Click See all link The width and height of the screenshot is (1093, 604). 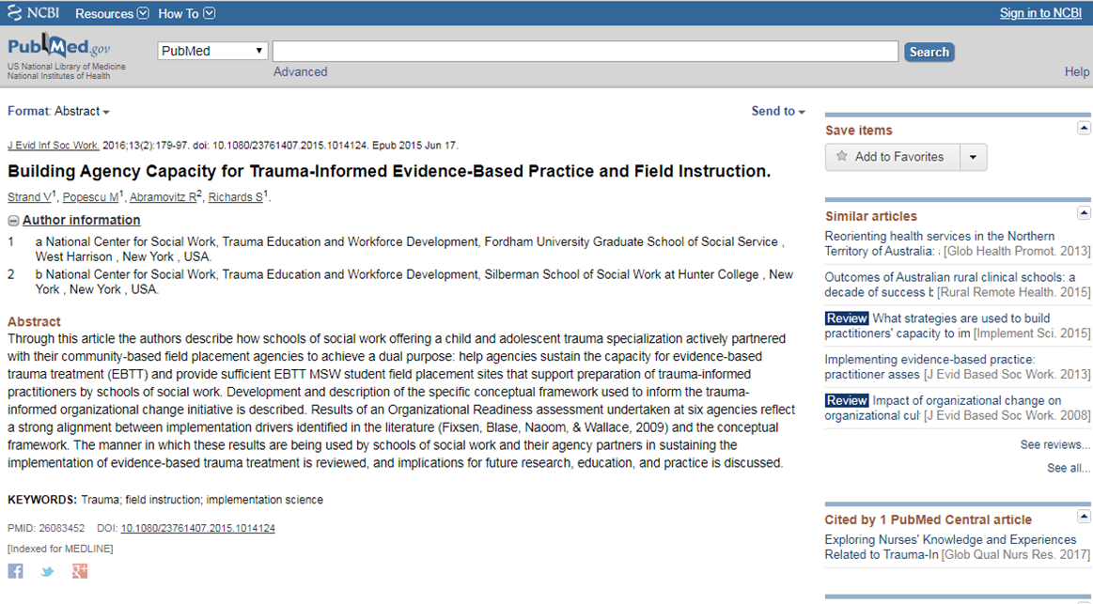pyautogui.click(x=1068, y=468)
